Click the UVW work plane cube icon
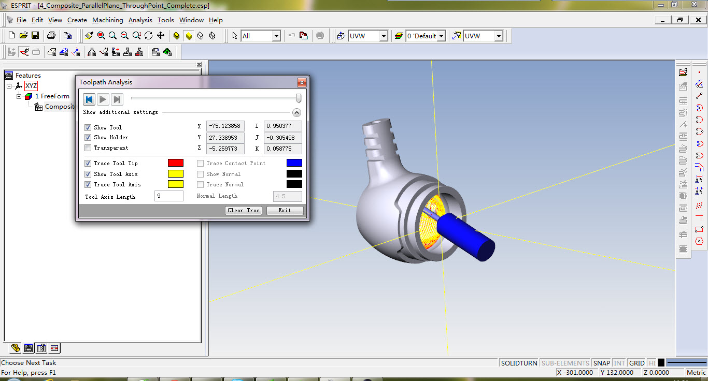The width and height of the screenshot is (708, 381). 341,36
